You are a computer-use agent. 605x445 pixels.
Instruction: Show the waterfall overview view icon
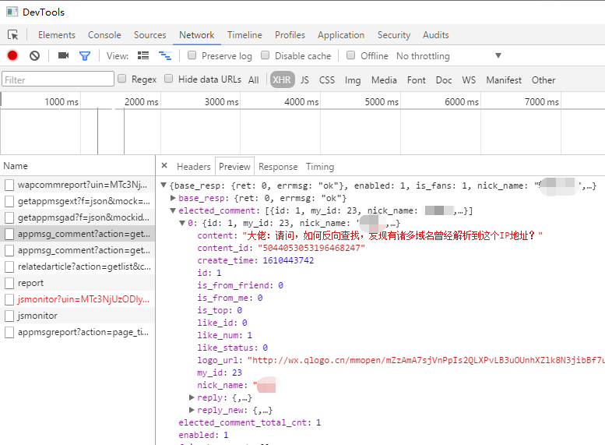[165, 56]
